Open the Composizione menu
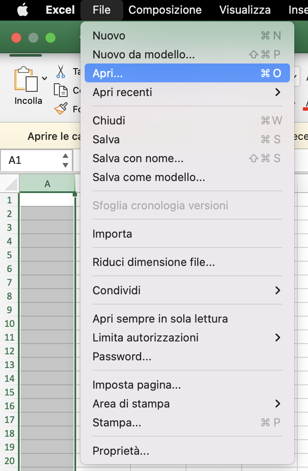This screenshot has height=471, width=308. point(165,10)
